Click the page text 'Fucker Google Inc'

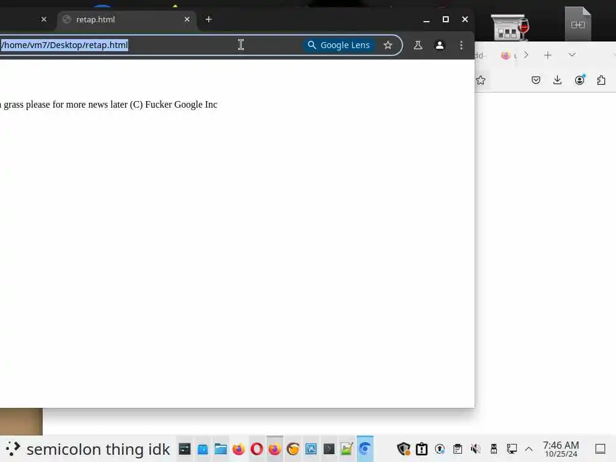[181, 105]
